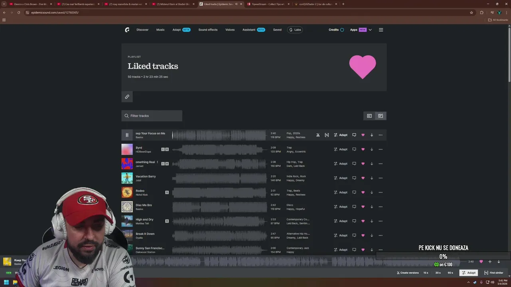
Task: Click Labs button in navigation
Action: 295,30
